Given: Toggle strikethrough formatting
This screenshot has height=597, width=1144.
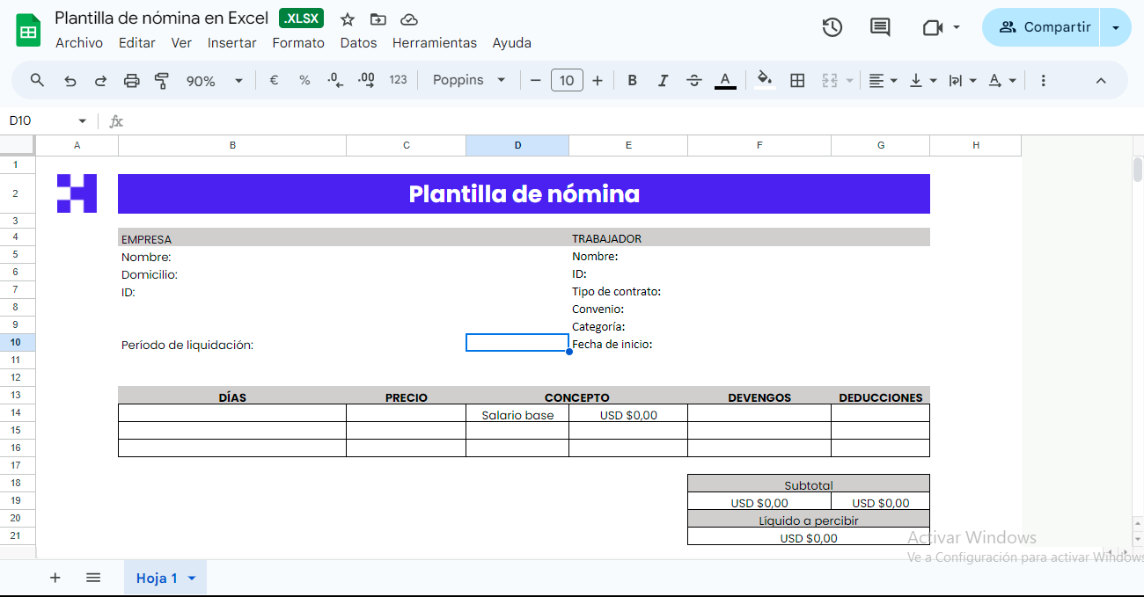Looking at the screenshot, I should click(693, 80).
